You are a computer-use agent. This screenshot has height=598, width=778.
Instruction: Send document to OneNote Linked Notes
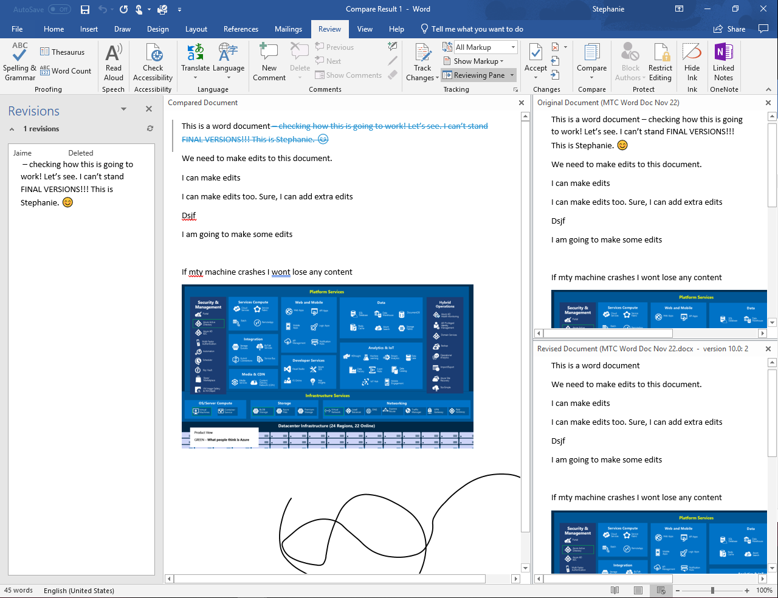(723, 61)
